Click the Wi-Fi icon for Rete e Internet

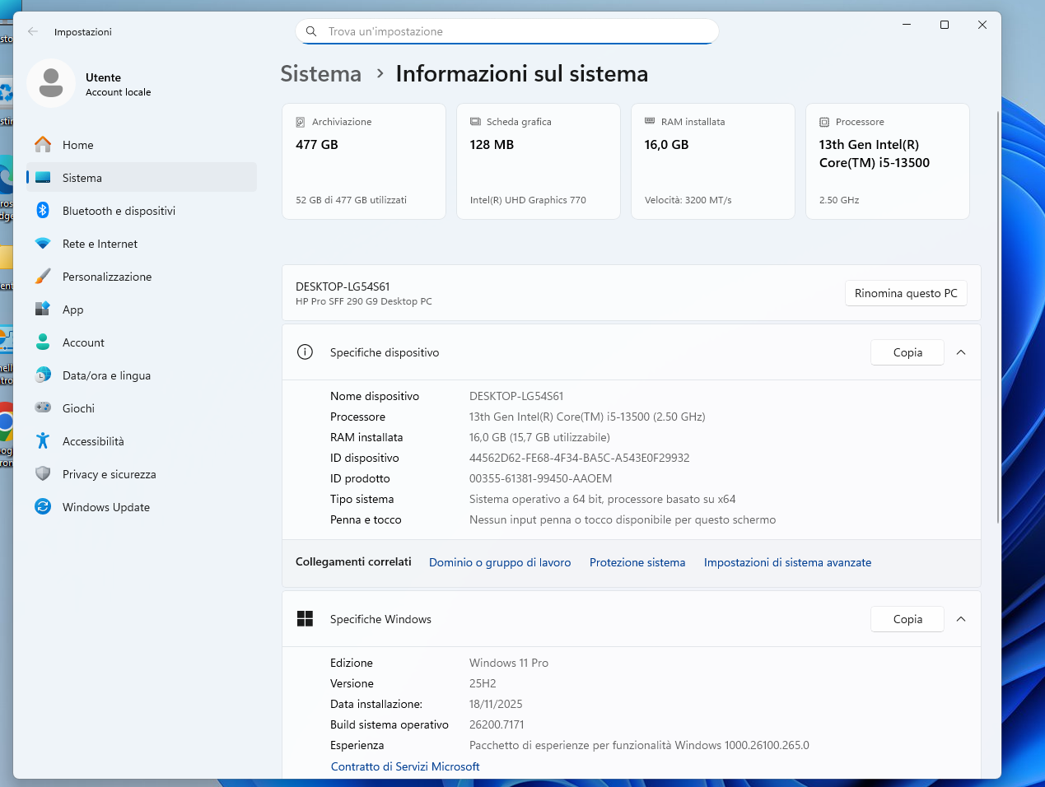[43, 244]
